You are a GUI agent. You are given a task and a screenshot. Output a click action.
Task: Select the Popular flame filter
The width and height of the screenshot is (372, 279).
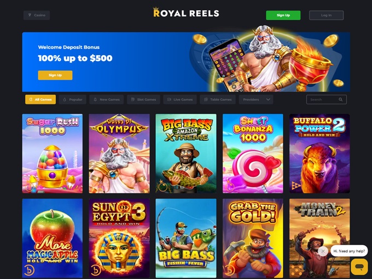(x=73, y=99)
